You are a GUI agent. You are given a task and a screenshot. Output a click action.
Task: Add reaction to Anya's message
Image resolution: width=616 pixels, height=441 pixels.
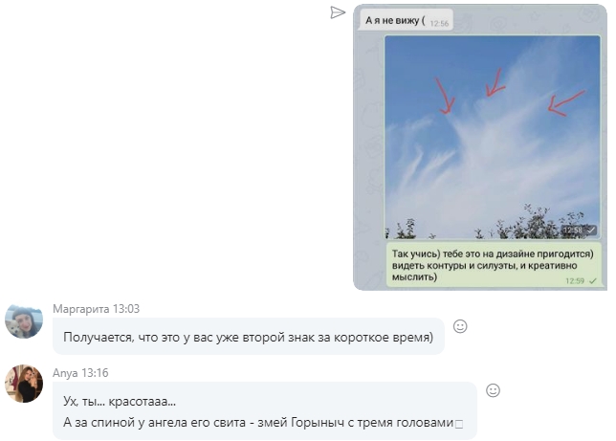[493, 390]
